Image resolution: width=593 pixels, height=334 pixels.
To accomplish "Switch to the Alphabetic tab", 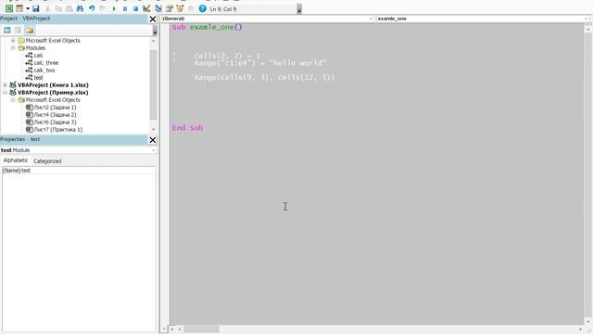I will click(x=16, y=161).
